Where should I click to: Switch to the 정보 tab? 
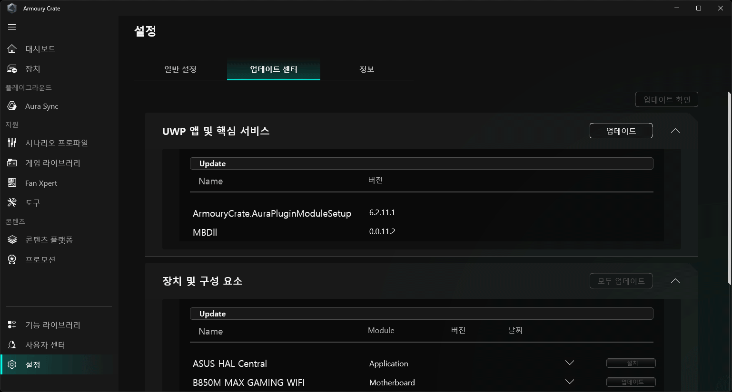366,69
